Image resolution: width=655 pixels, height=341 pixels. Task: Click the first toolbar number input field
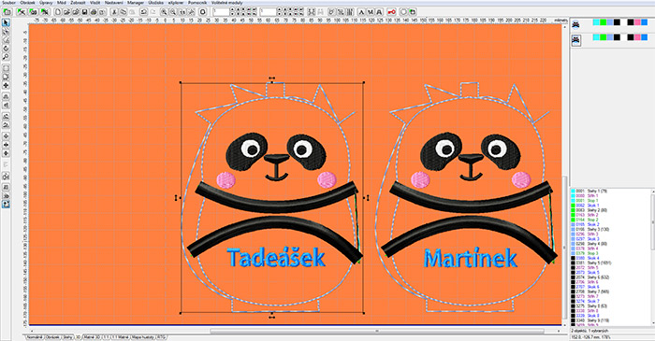221,12
